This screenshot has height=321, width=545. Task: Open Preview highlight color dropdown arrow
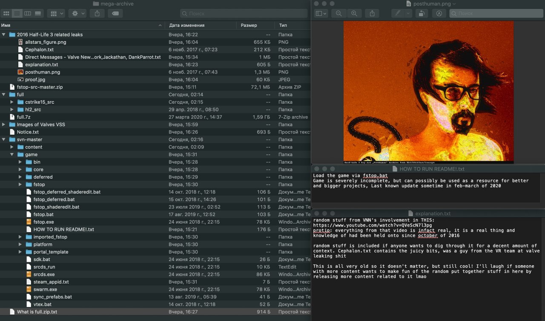click(408, 14)
